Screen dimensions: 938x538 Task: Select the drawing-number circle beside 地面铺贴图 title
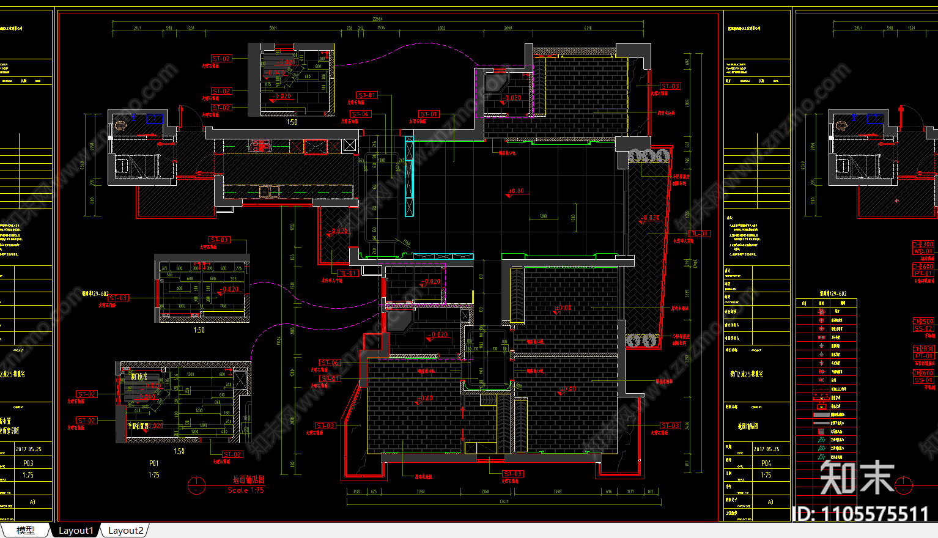click(196, 485)
